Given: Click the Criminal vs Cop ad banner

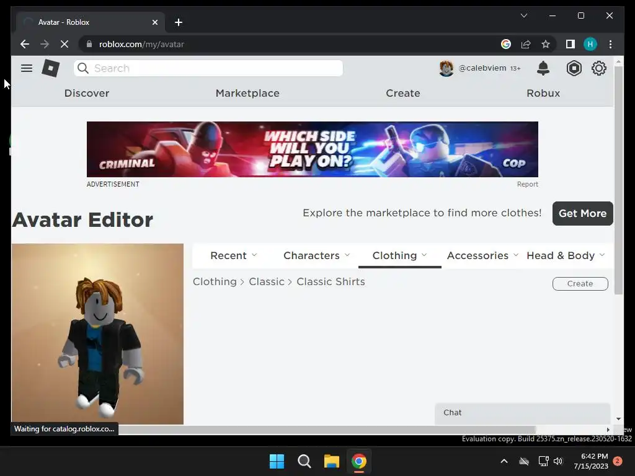Looking at the screenshot, I should pos(313,149).
